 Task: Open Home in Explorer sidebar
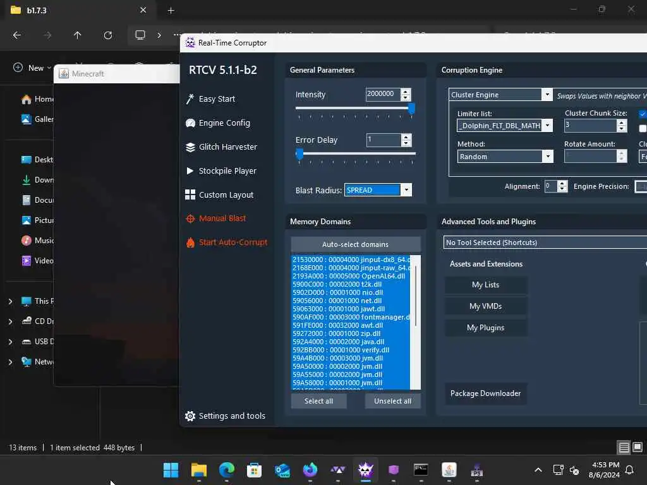37,99
